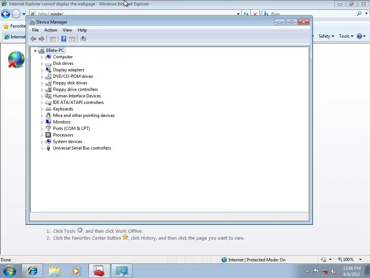370x278 pixels.
Task: Click the Windows Start orb
Action: pyautogui.click(x=9, y=271)
